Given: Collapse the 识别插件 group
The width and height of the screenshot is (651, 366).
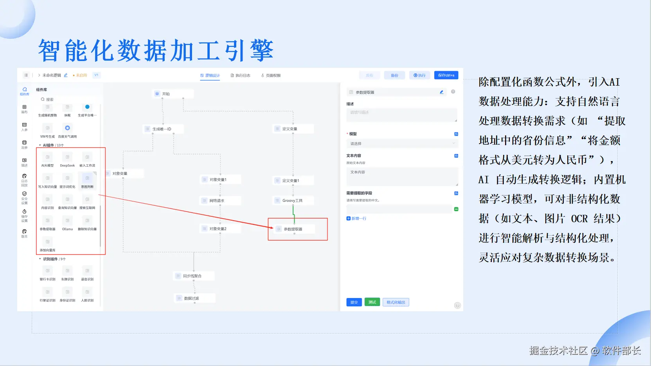Looking at the screenshot, I should 40,259.
